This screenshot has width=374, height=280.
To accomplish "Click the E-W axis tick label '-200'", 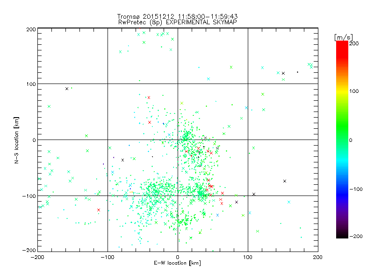I will tap(37, 257).
